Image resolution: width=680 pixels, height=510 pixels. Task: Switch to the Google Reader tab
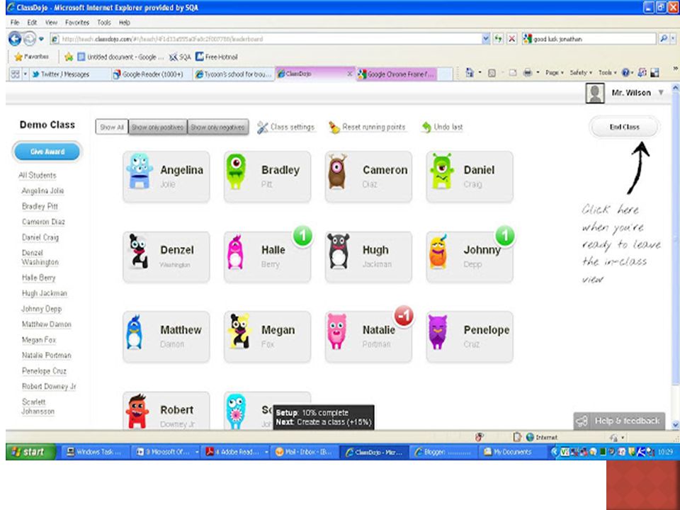pyautogui.click(x=152, y=74)
